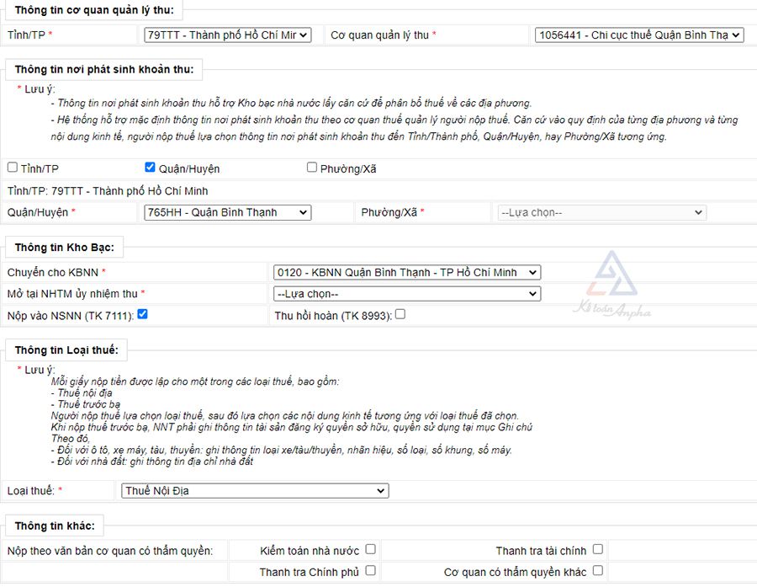The width and height of the screenshot is (757, 587).
Task: Click the Thông tin khác section heading
Action: coord(55,526)
